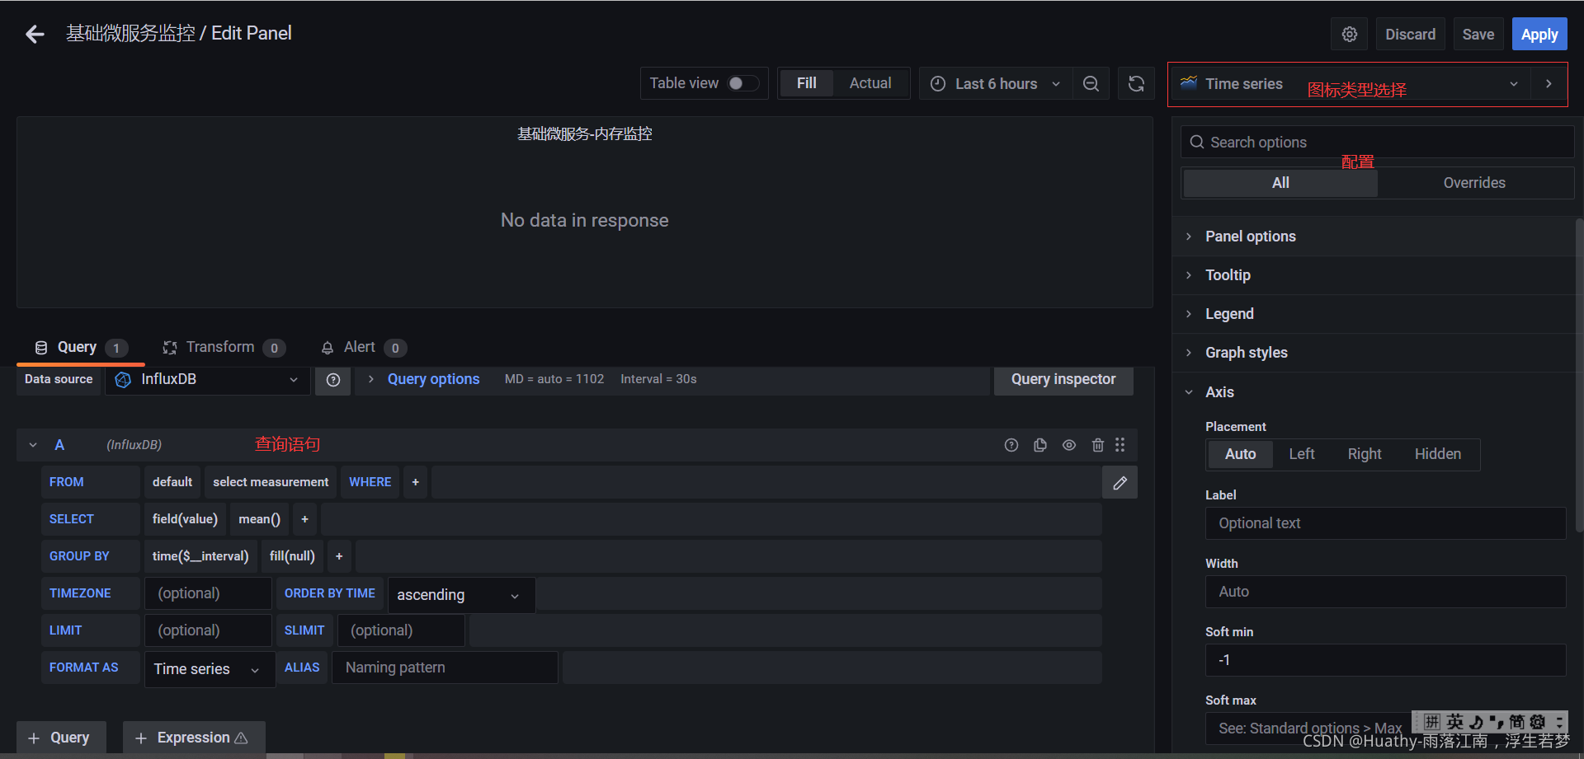Add GROUP BY plus button
1584x759 pixels.
pos(339,556)
